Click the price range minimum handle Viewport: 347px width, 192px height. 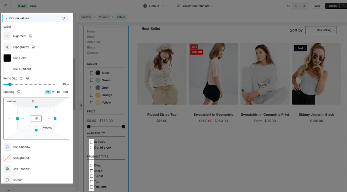click(x=89, y=127)
